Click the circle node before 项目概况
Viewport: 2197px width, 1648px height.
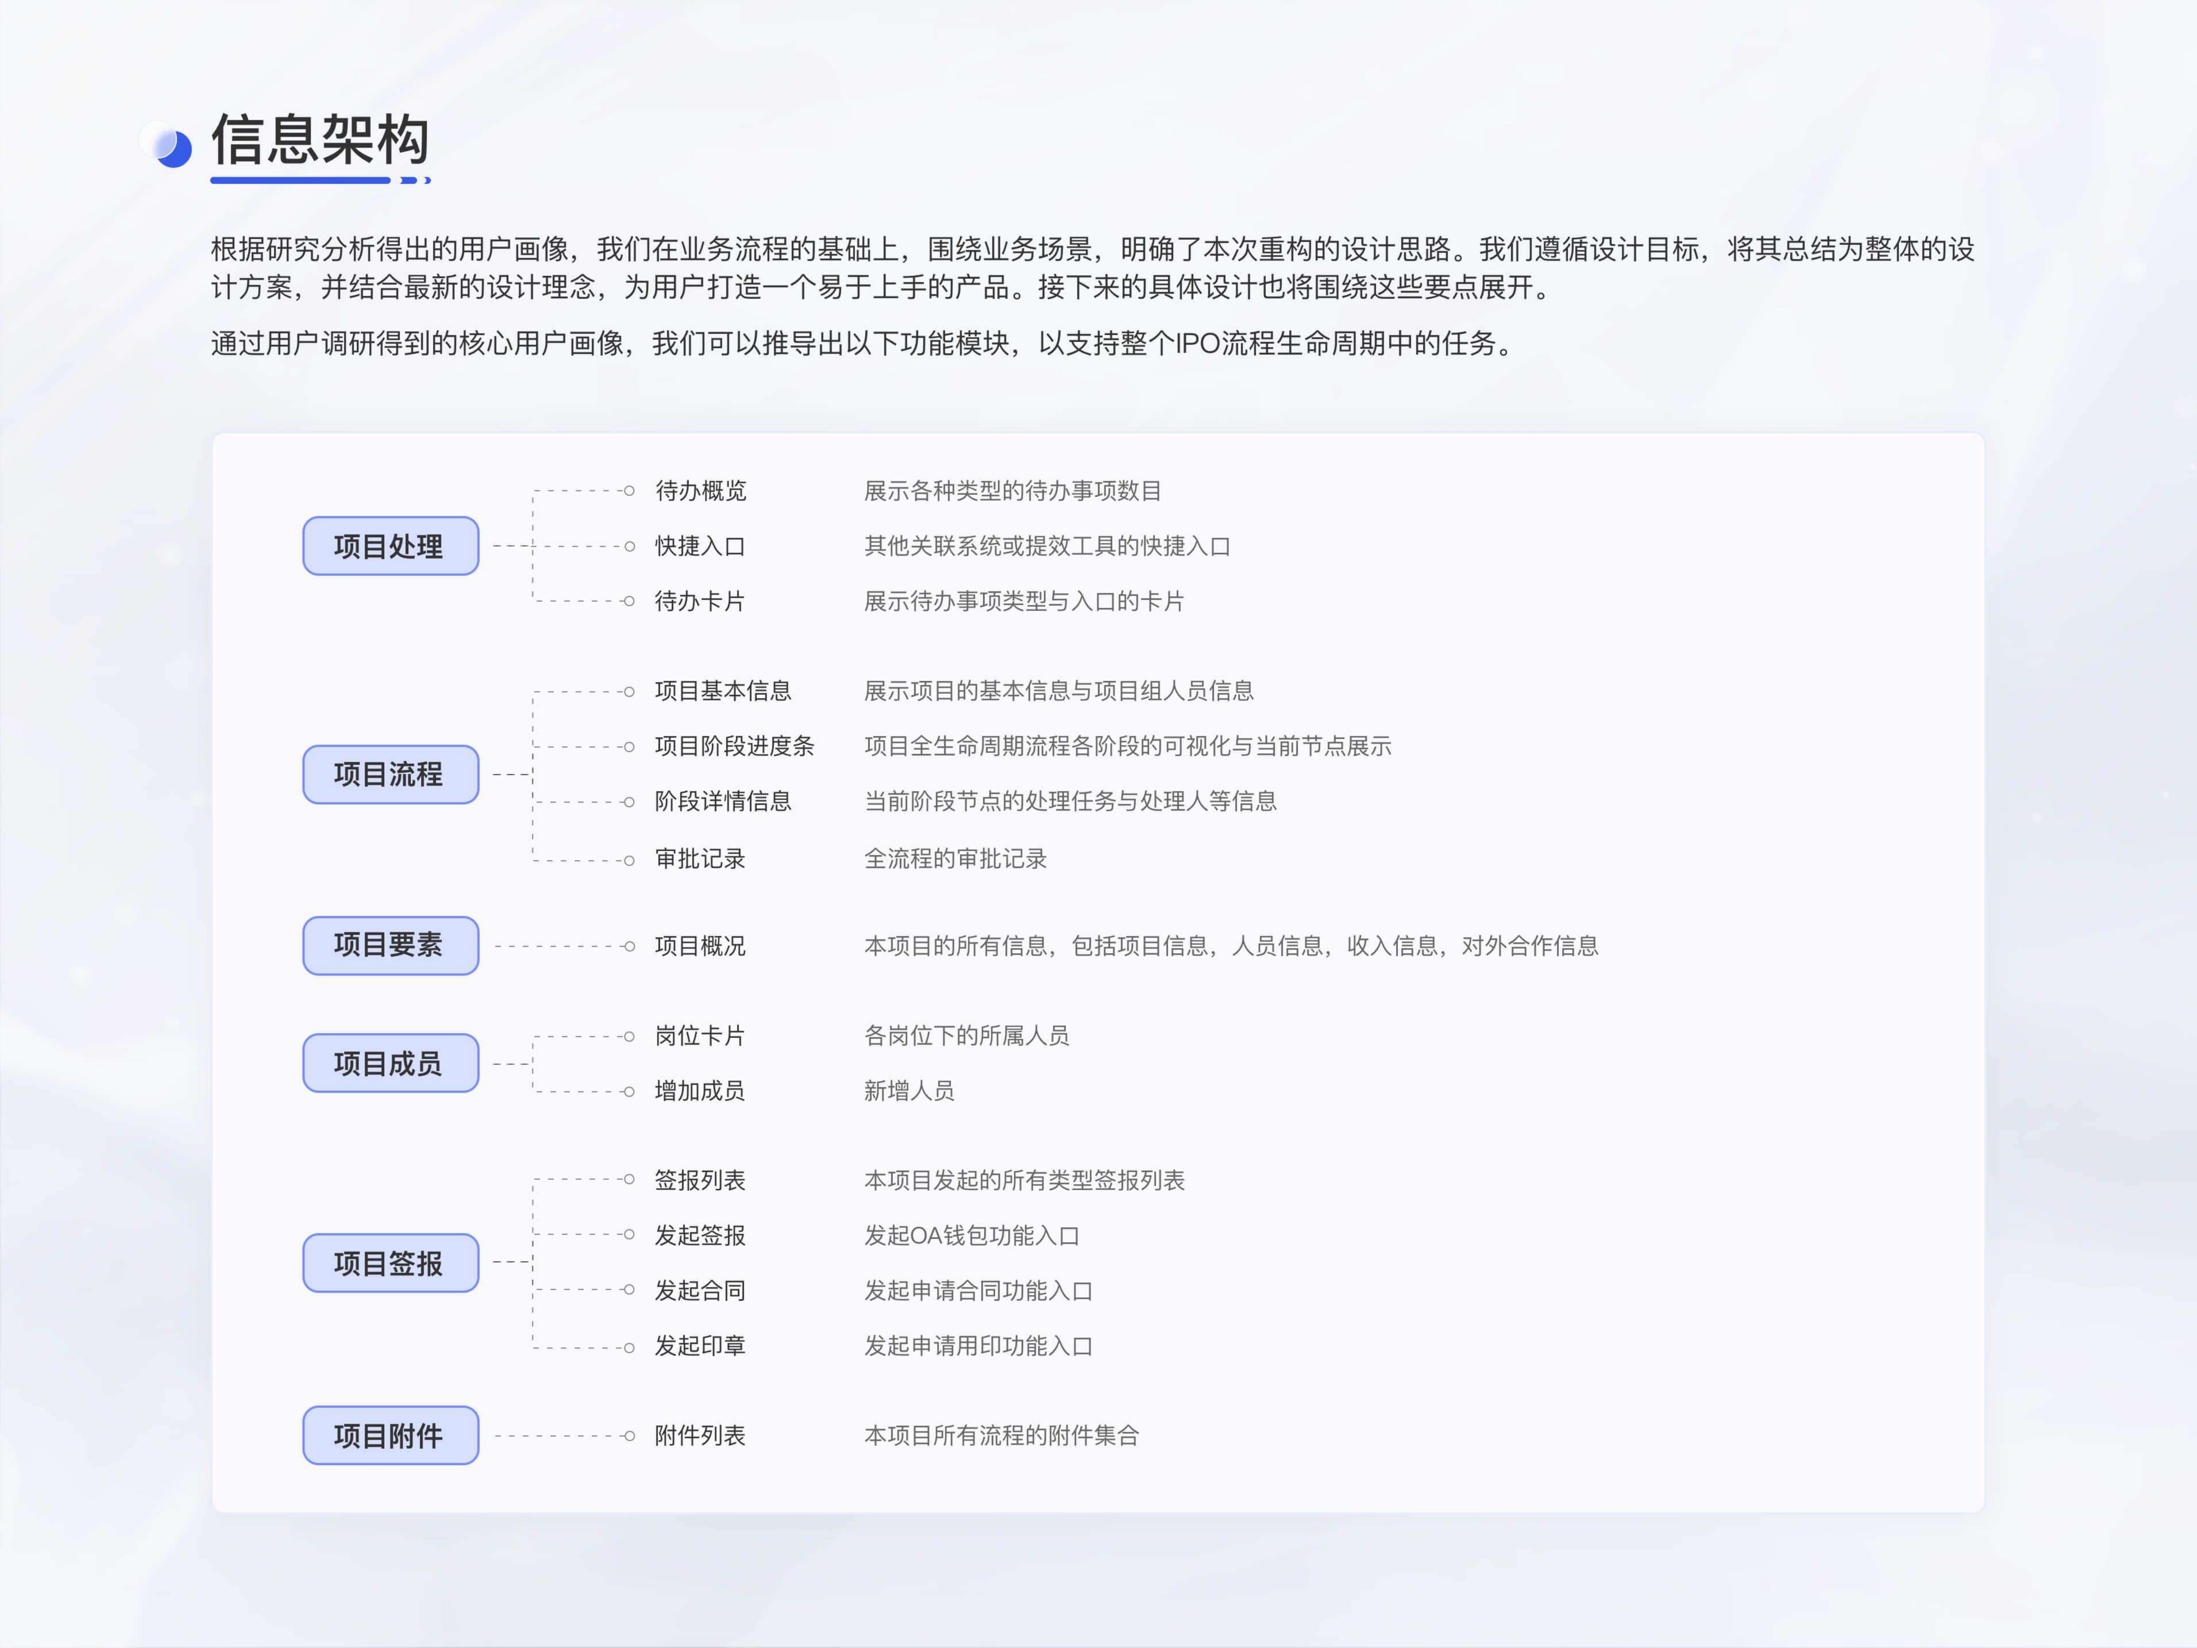629,946
